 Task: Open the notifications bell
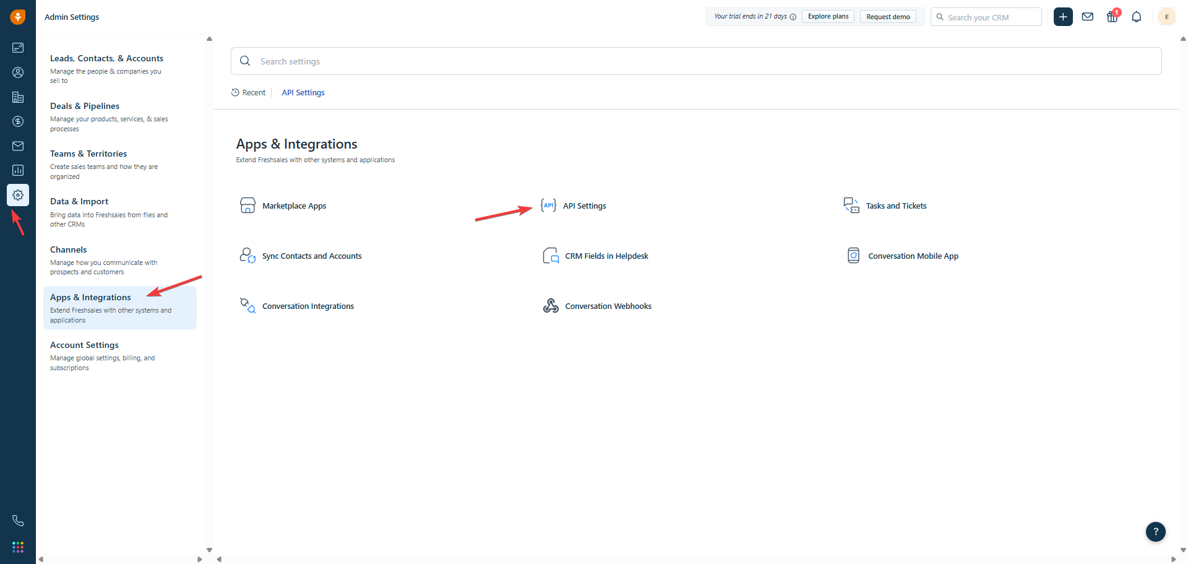pyautogui.click(x=1137, y=17)
